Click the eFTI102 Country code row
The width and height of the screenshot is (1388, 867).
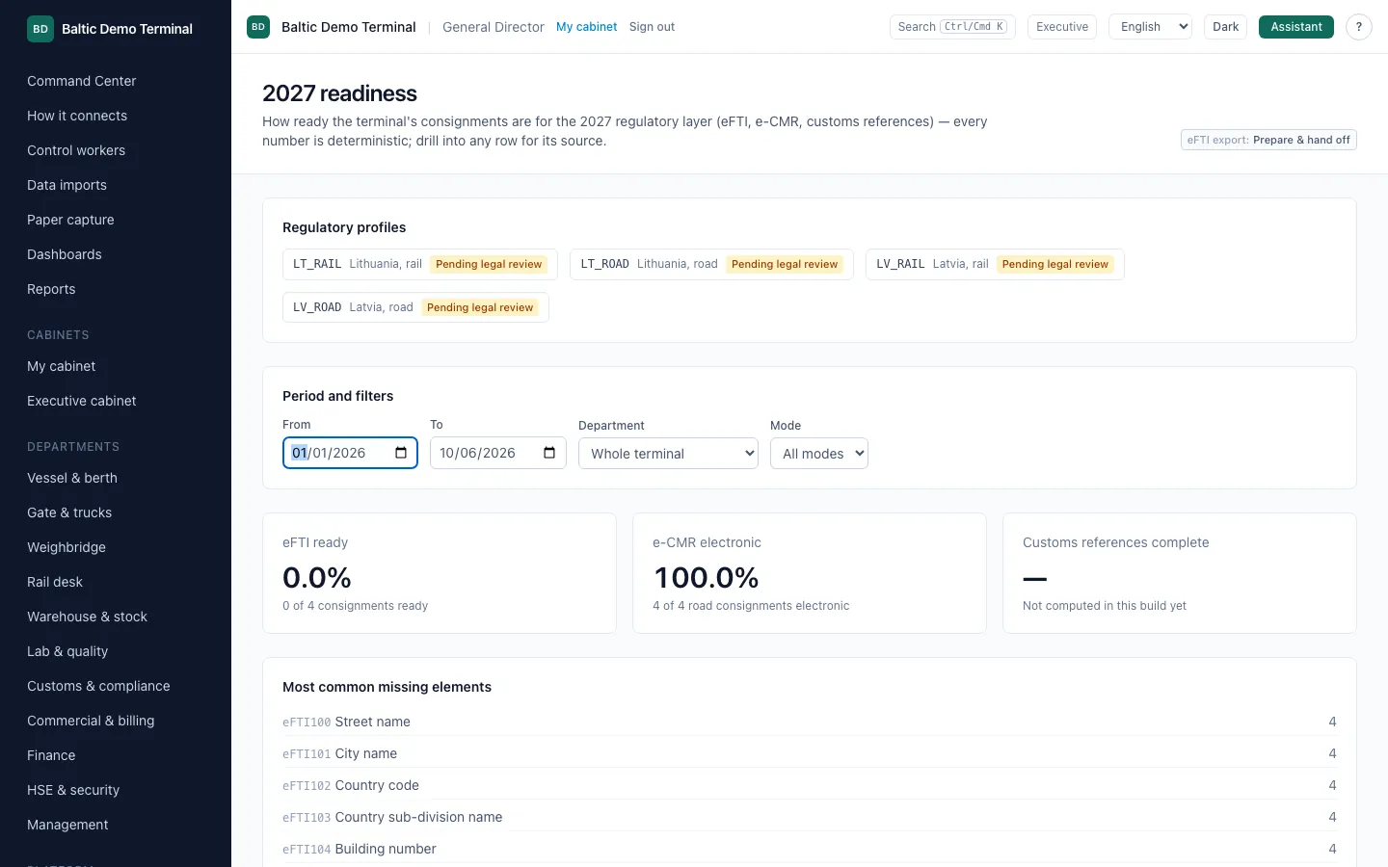810,785
